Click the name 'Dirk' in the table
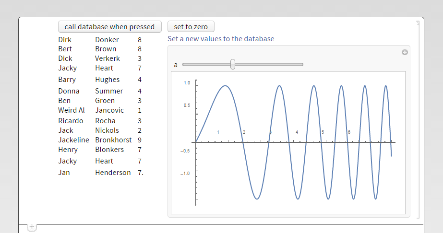 click(x=65, y=40)
